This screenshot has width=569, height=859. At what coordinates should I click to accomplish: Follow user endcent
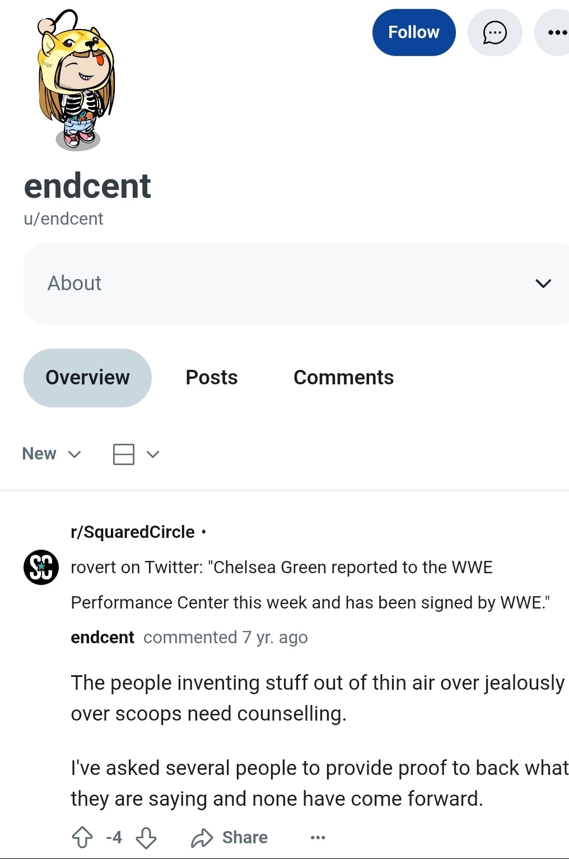(413, 32)
